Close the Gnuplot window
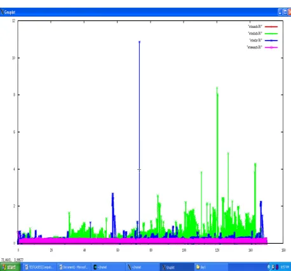 pos(290,12)
